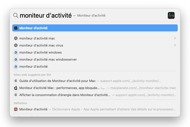This screenshot has height=127, width=190.
Task: Click the Spotlight magnifying glass icon
Action: click(16, 16)
